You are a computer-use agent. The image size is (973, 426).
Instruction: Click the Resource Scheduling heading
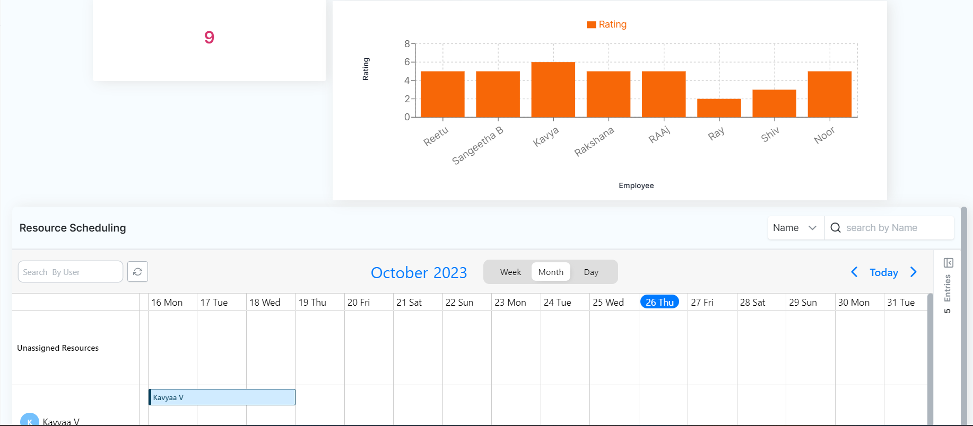(73, 228)
